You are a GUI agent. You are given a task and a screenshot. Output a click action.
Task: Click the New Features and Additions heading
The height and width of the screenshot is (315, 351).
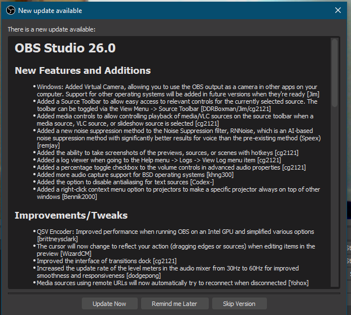(x=82, y=70)
